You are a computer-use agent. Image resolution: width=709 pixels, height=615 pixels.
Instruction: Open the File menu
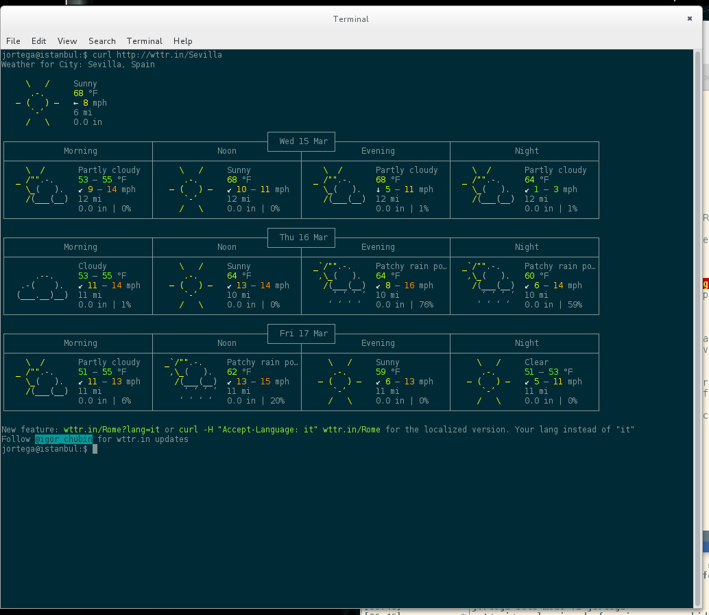pos(13,40)
